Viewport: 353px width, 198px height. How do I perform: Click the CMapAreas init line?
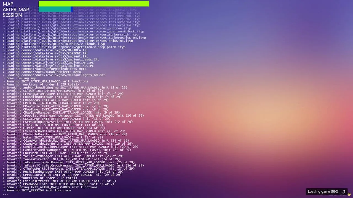(x=56, y=100)
